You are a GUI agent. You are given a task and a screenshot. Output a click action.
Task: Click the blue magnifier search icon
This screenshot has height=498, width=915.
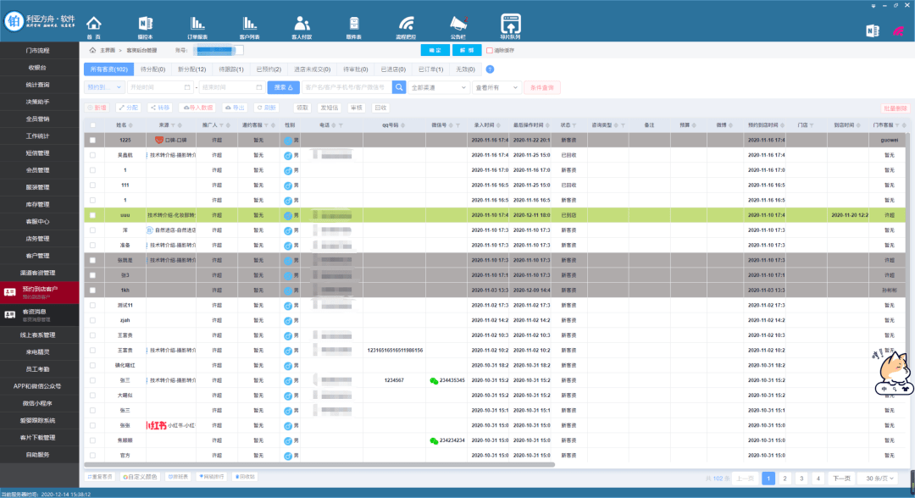coord(399,87)
